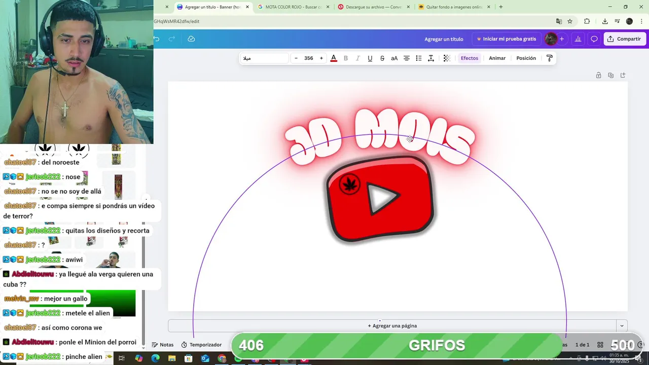Screen dimensions: 649x365
Task: Select the leaf badge on the YouTube logo
Action: pyautogui.click(x=349, y=184)
